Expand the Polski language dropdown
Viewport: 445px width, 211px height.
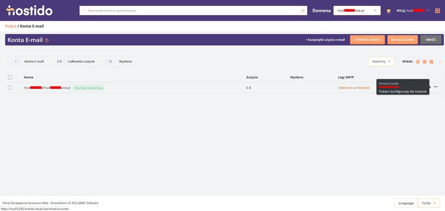[429, 203]
